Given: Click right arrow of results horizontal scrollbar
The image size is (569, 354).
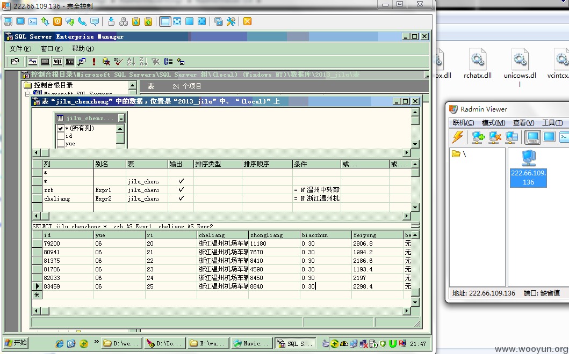Looking at the screenshot, I should (407, 311).
